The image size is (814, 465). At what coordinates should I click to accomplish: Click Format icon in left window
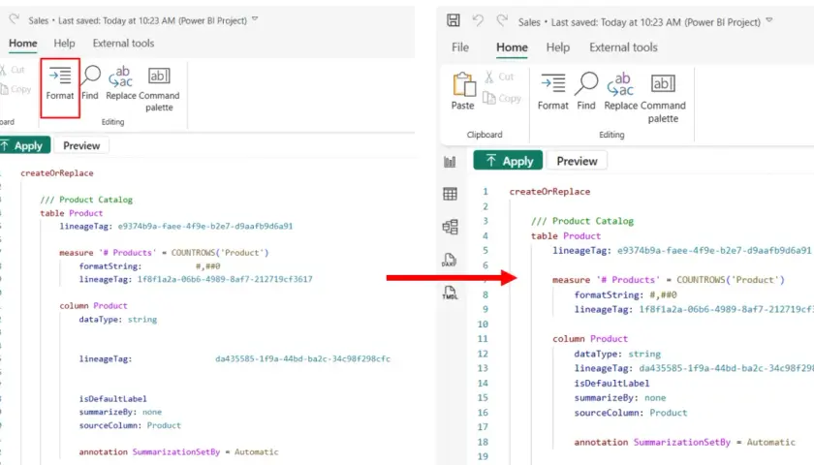pos(60,76)
